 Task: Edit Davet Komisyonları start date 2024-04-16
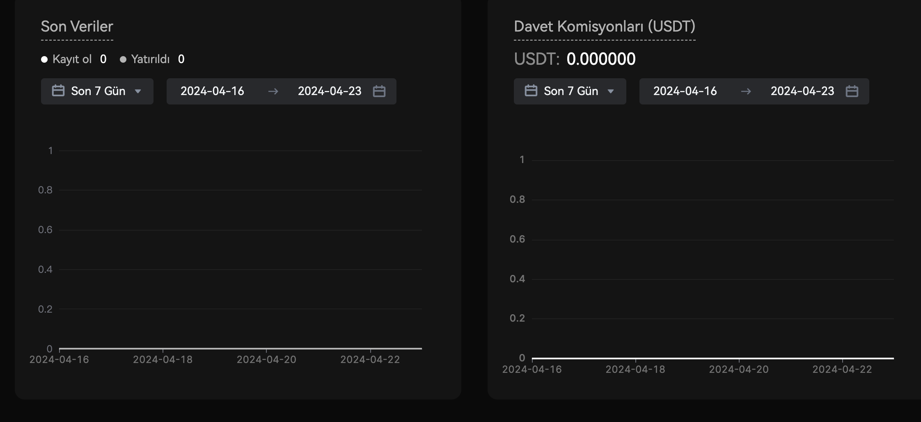pos(685,91)
